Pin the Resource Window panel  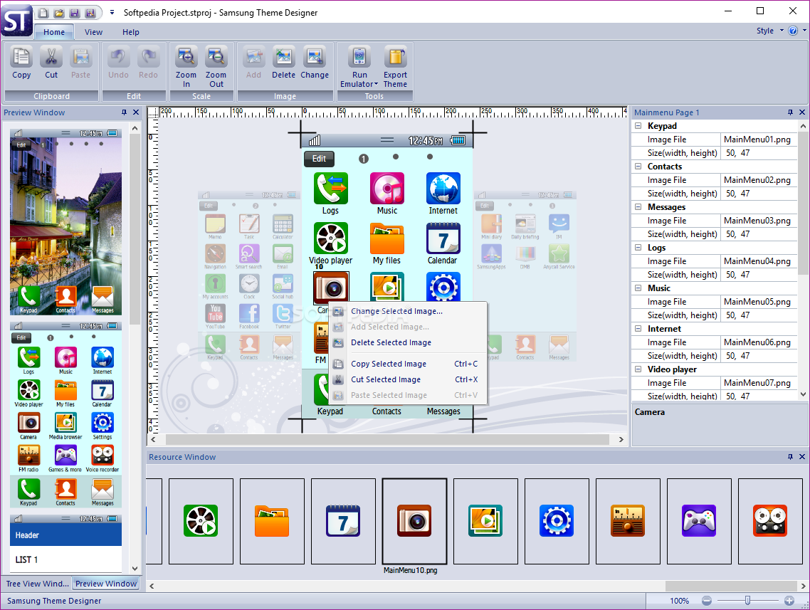790,456
